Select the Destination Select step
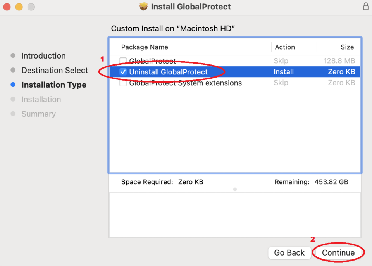This screenshot has width=372, height=266. click(55, 70)
